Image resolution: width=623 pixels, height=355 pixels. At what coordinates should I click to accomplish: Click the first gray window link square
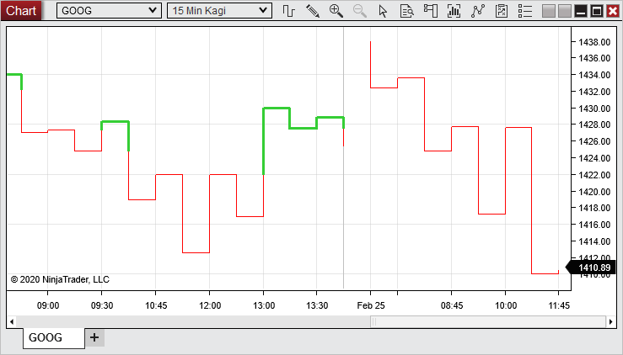[549, 11]
